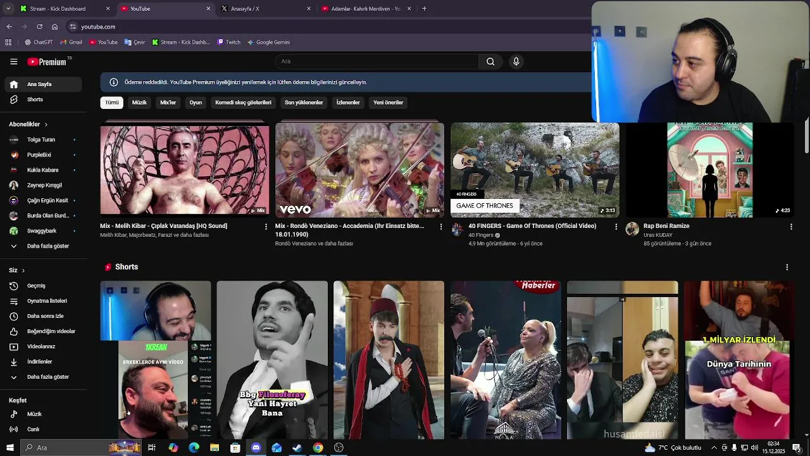The width and height of the screenshot is (810, 456).
Task: Select the Oyun filter chip
Action: click(196, 103)
